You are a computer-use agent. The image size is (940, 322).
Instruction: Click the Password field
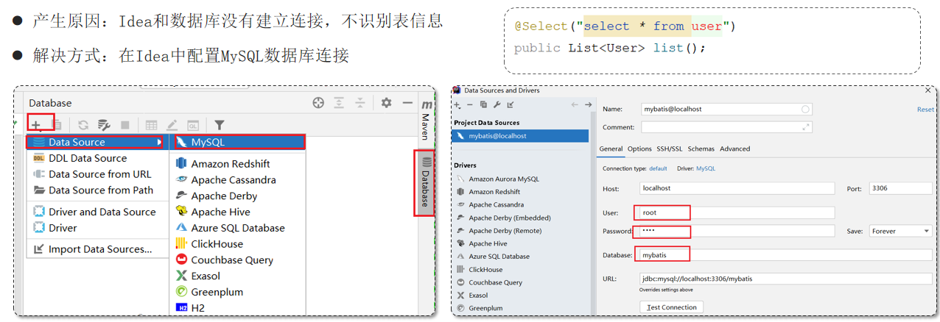pos(737,231)
